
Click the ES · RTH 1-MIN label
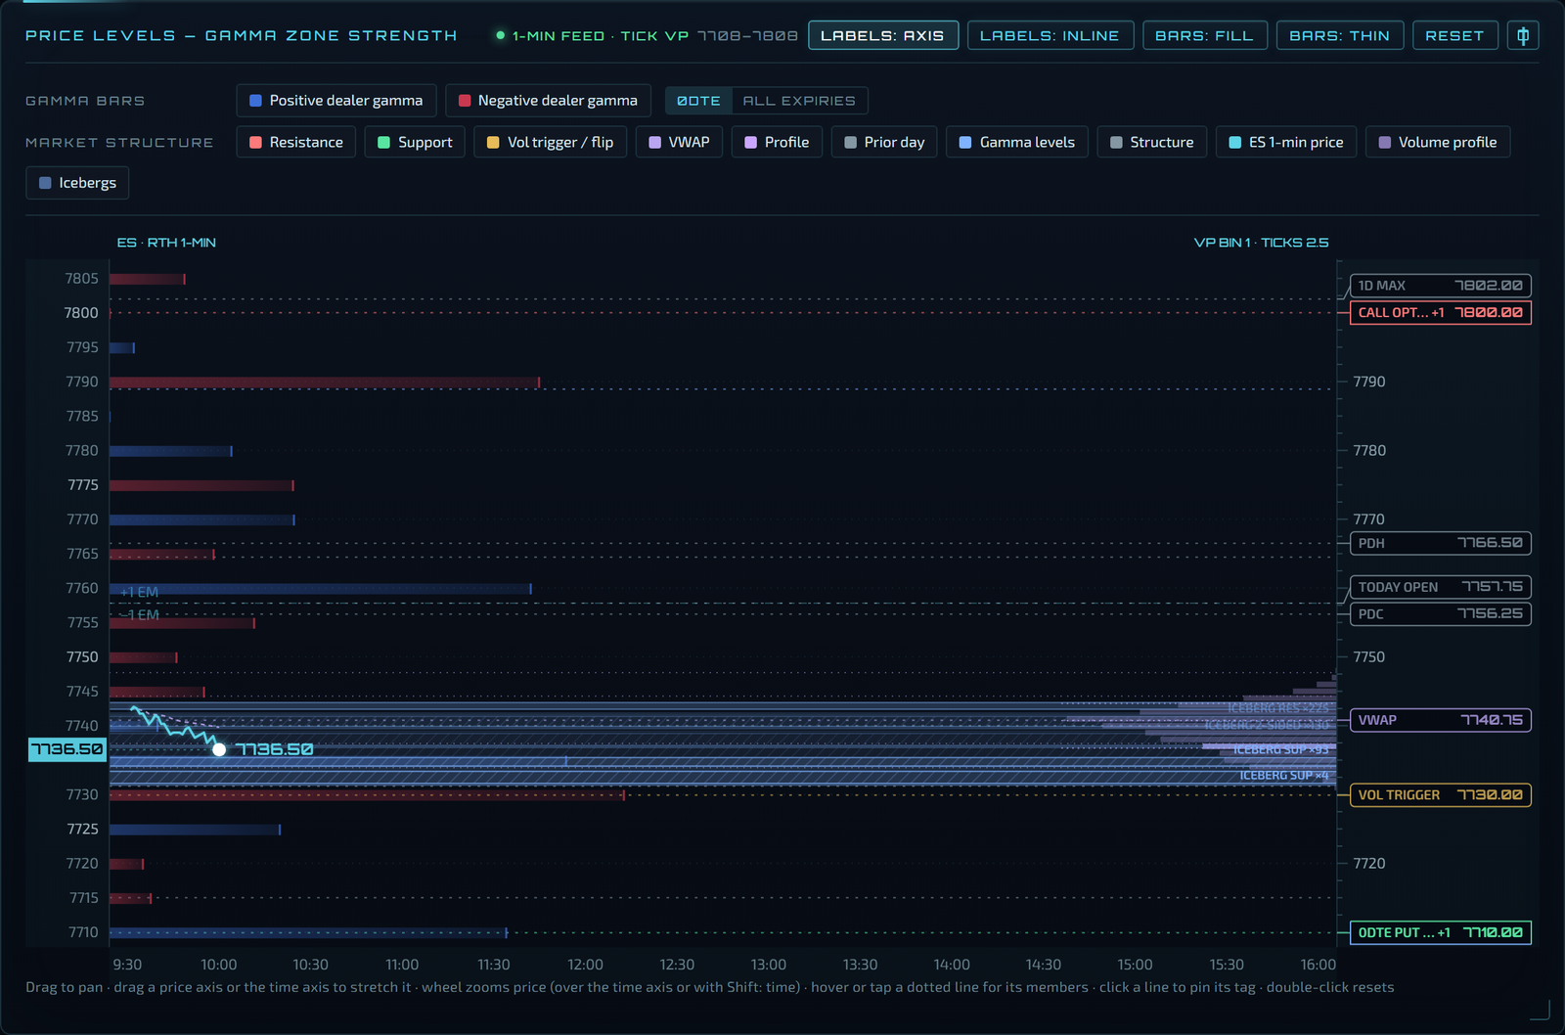[x=166, y=243]
